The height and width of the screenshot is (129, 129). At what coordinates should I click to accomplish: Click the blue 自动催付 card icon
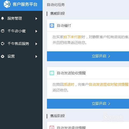(52, 26)
